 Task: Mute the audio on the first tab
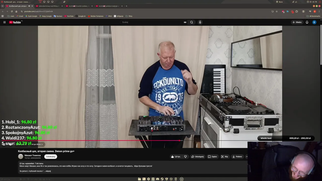click(x=29, y=6)
